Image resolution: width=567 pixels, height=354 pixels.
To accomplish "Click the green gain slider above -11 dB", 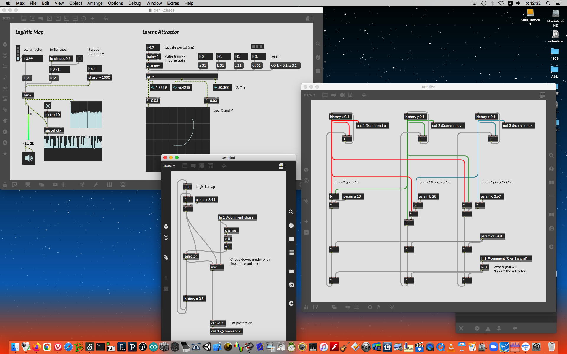I will coord(29,127).
